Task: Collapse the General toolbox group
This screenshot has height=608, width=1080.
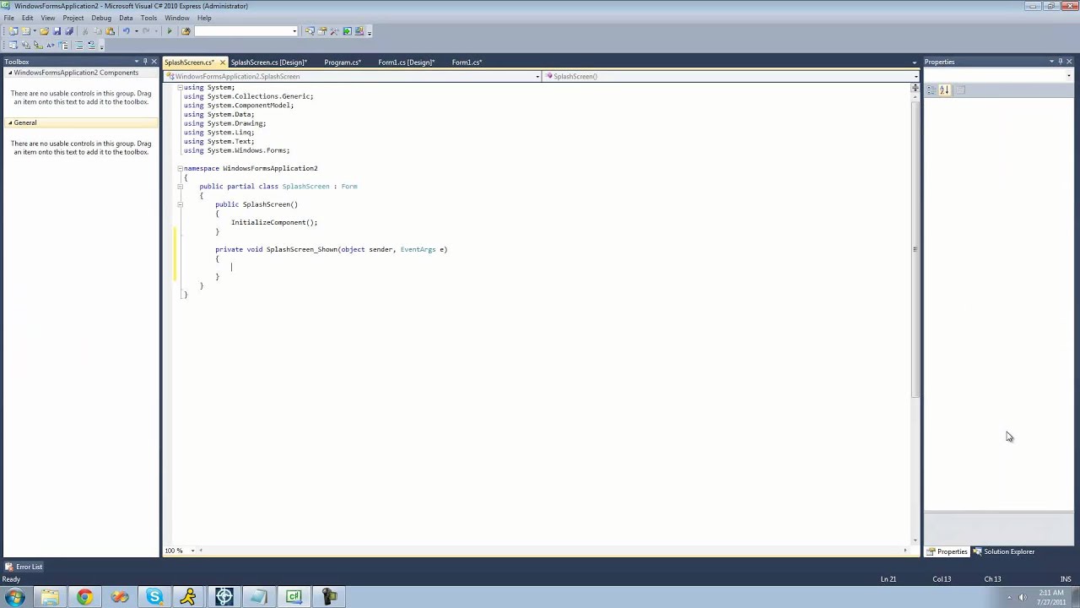Action: pyautogui.click(x=10, y=122)
